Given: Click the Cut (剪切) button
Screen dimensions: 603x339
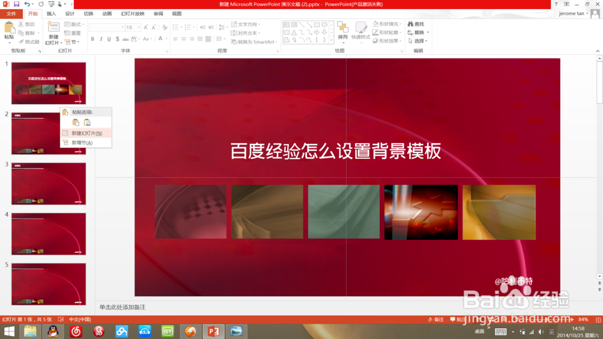Looking at the screenshot, I should tap(27, 24).
